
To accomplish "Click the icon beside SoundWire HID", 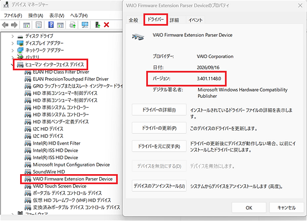I will coord(28,172).
